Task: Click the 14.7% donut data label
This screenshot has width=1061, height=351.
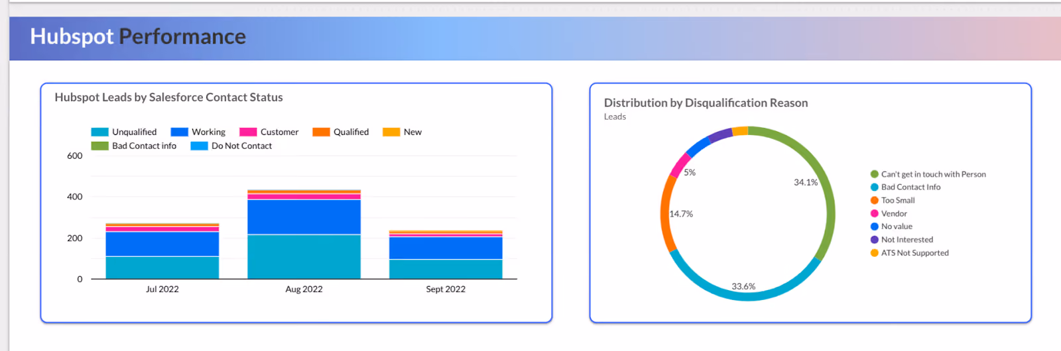Action: tap(681, 214)
